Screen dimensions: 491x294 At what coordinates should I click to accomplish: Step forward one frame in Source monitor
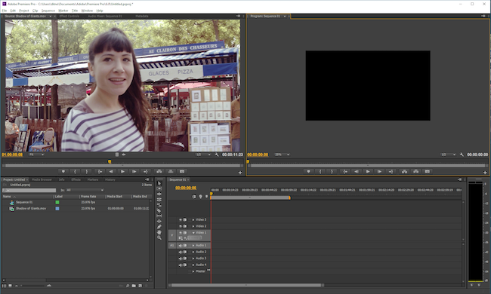[x=134, y=172]
